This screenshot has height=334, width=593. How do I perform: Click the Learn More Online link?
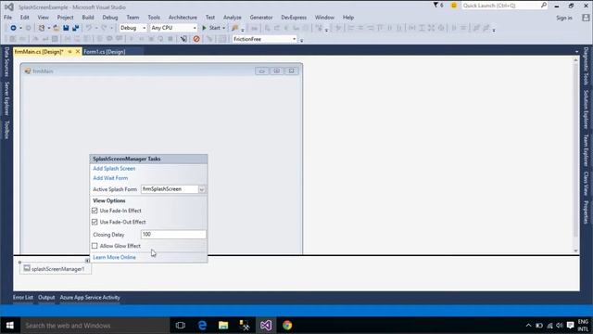click(x=114, y=258)
